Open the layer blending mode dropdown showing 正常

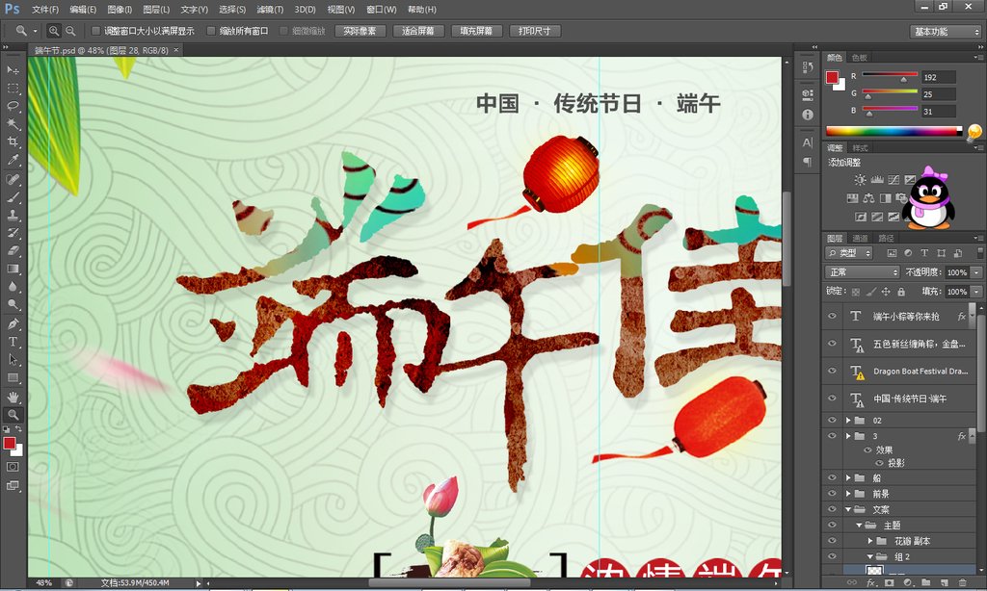(862, 272)
